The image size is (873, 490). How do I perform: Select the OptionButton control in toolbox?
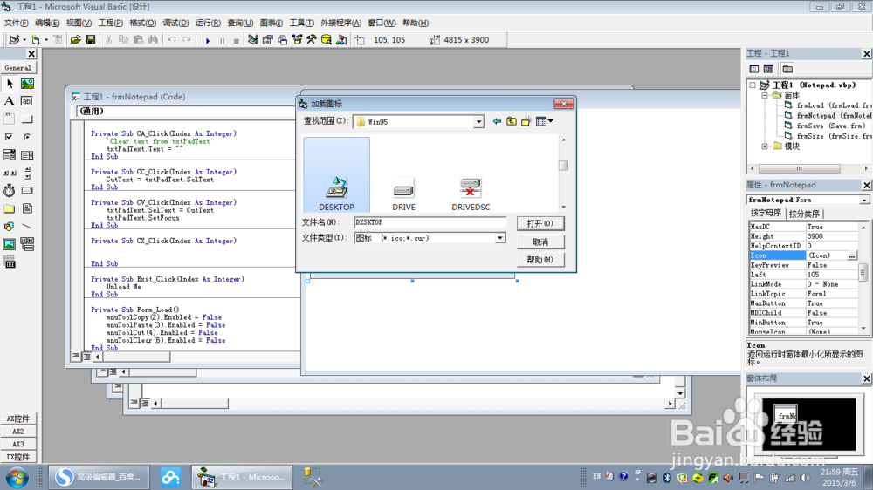[27, 137]
